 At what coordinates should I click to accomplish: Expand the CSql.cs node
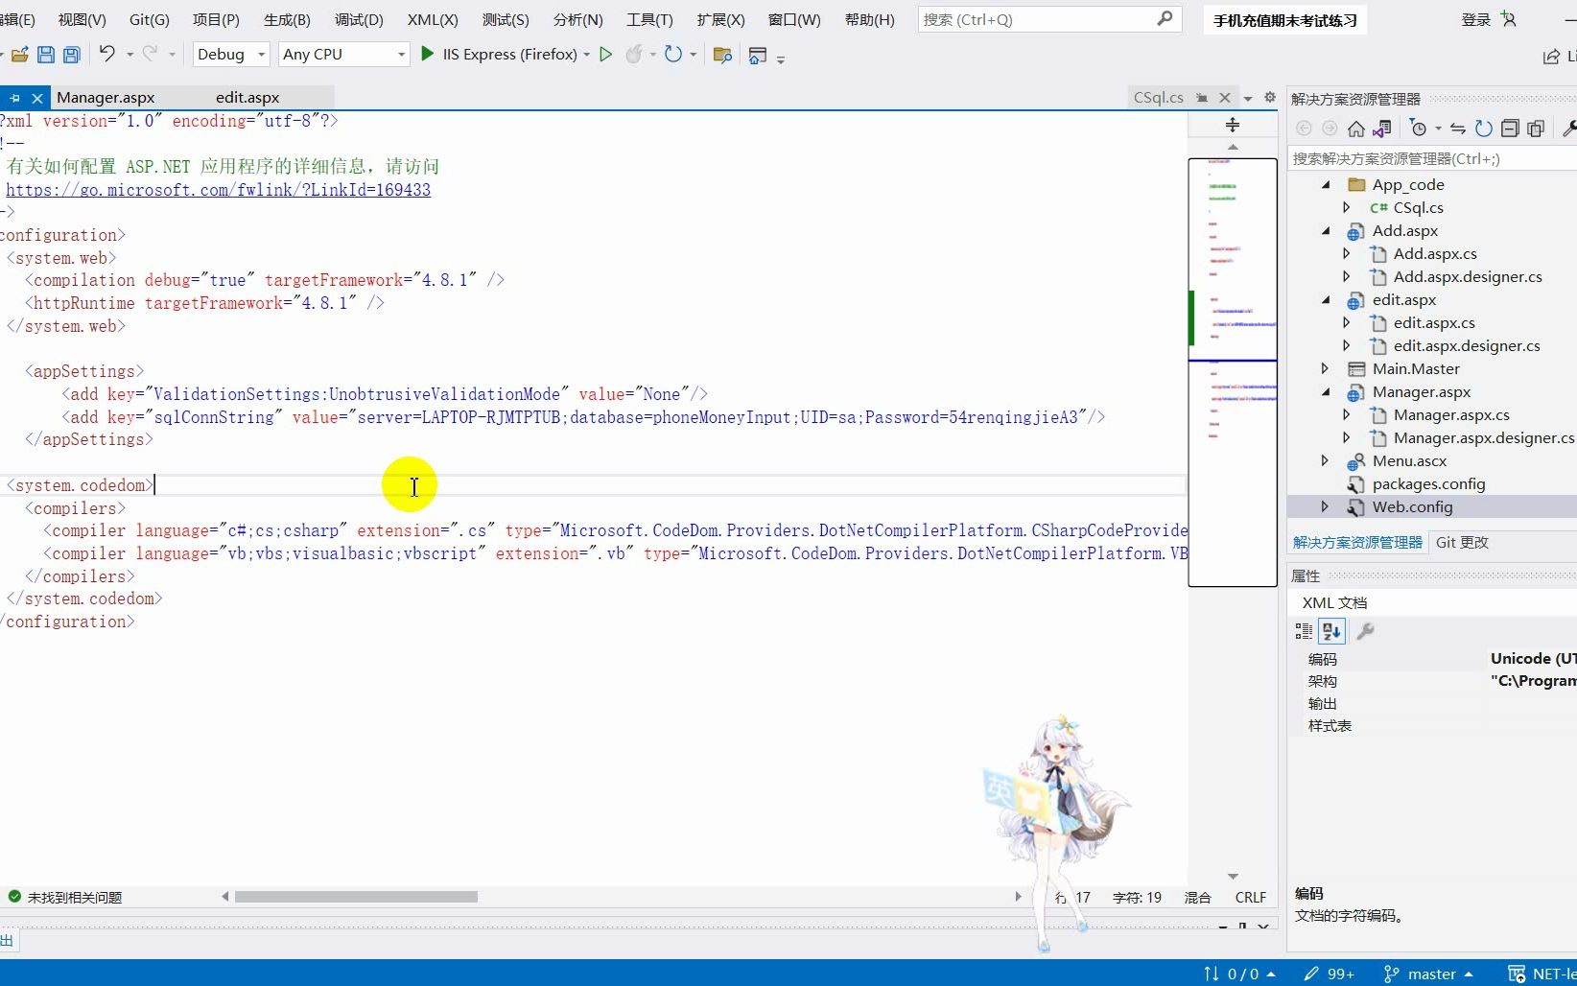(1347, 207)
